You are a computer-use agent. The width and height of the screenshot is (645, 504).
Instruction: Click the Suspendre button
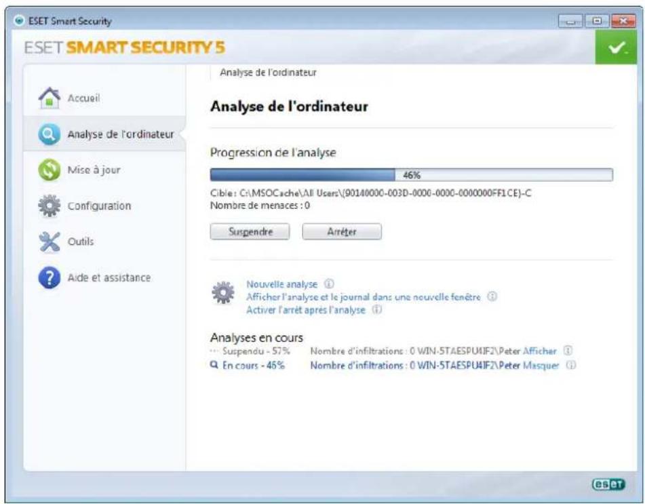click(250, 231)
